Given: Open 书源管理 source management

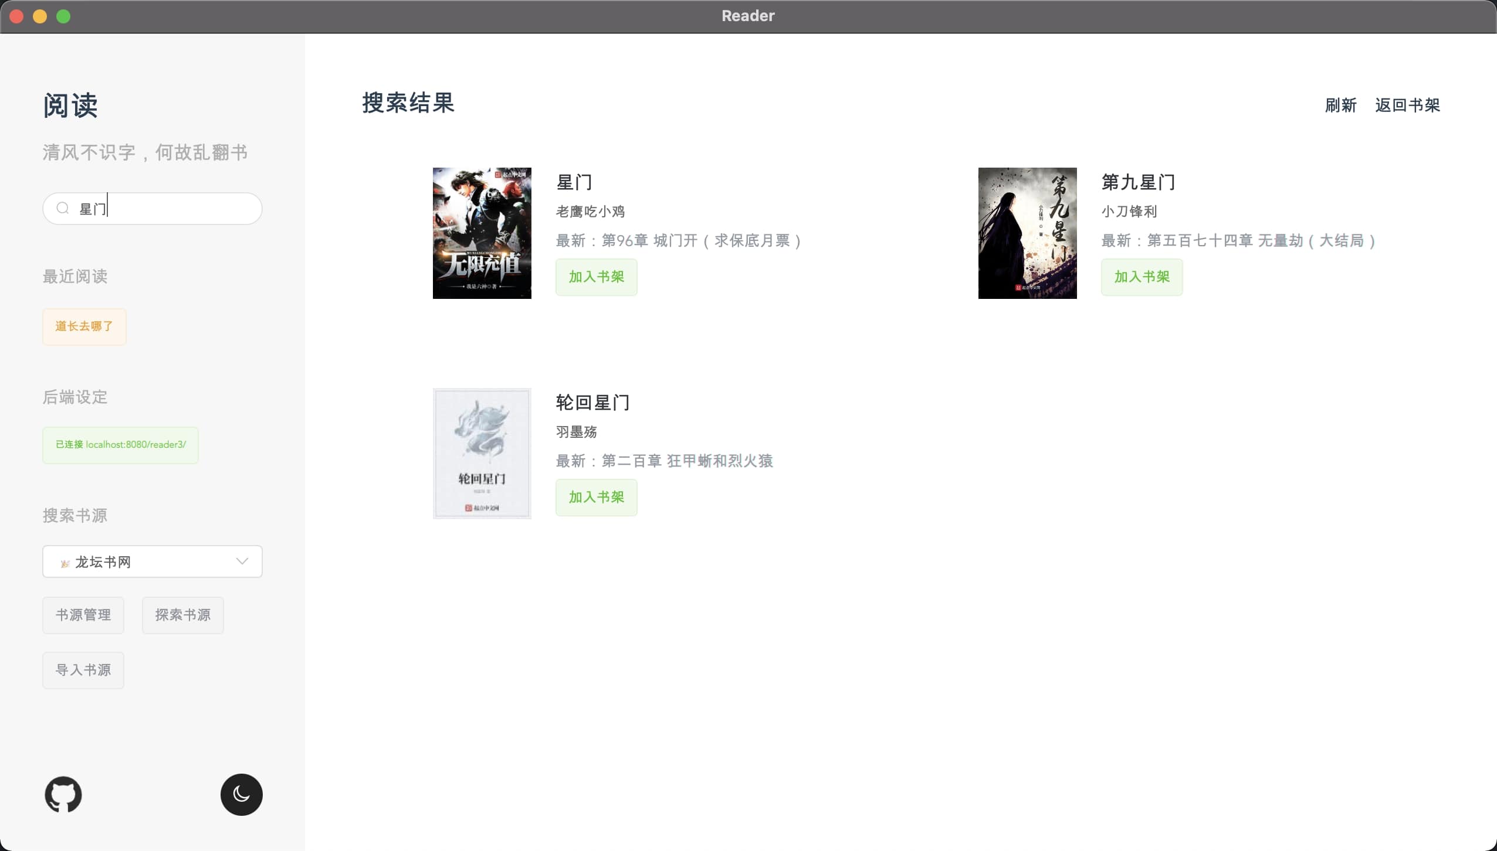Looking at the screenshot, I should 83,615.
